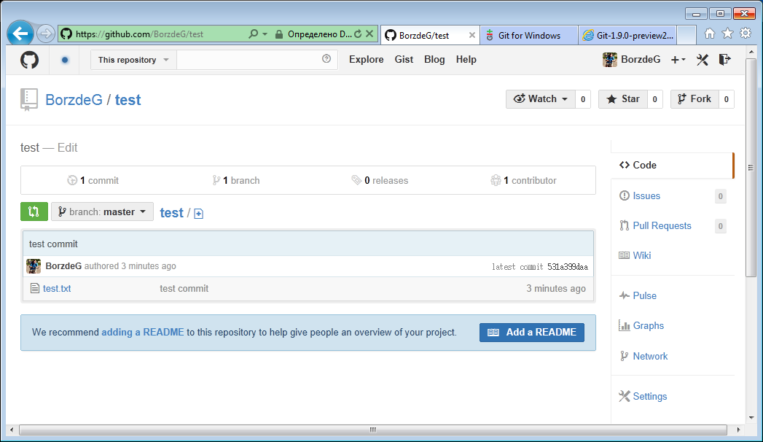The height and width of the screenshot is (442, 763).
Task: Expand the This repository search scope dropdown
Action: pos(133,60)
